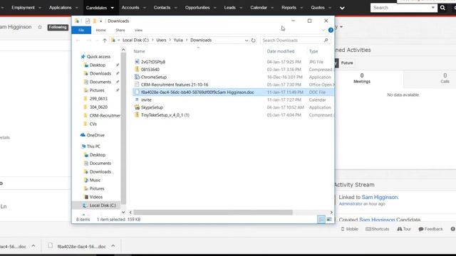This screenshot has height=256, width=456.
Task: Open the CRM search box dropdown arrow
Action: point(433,8)
